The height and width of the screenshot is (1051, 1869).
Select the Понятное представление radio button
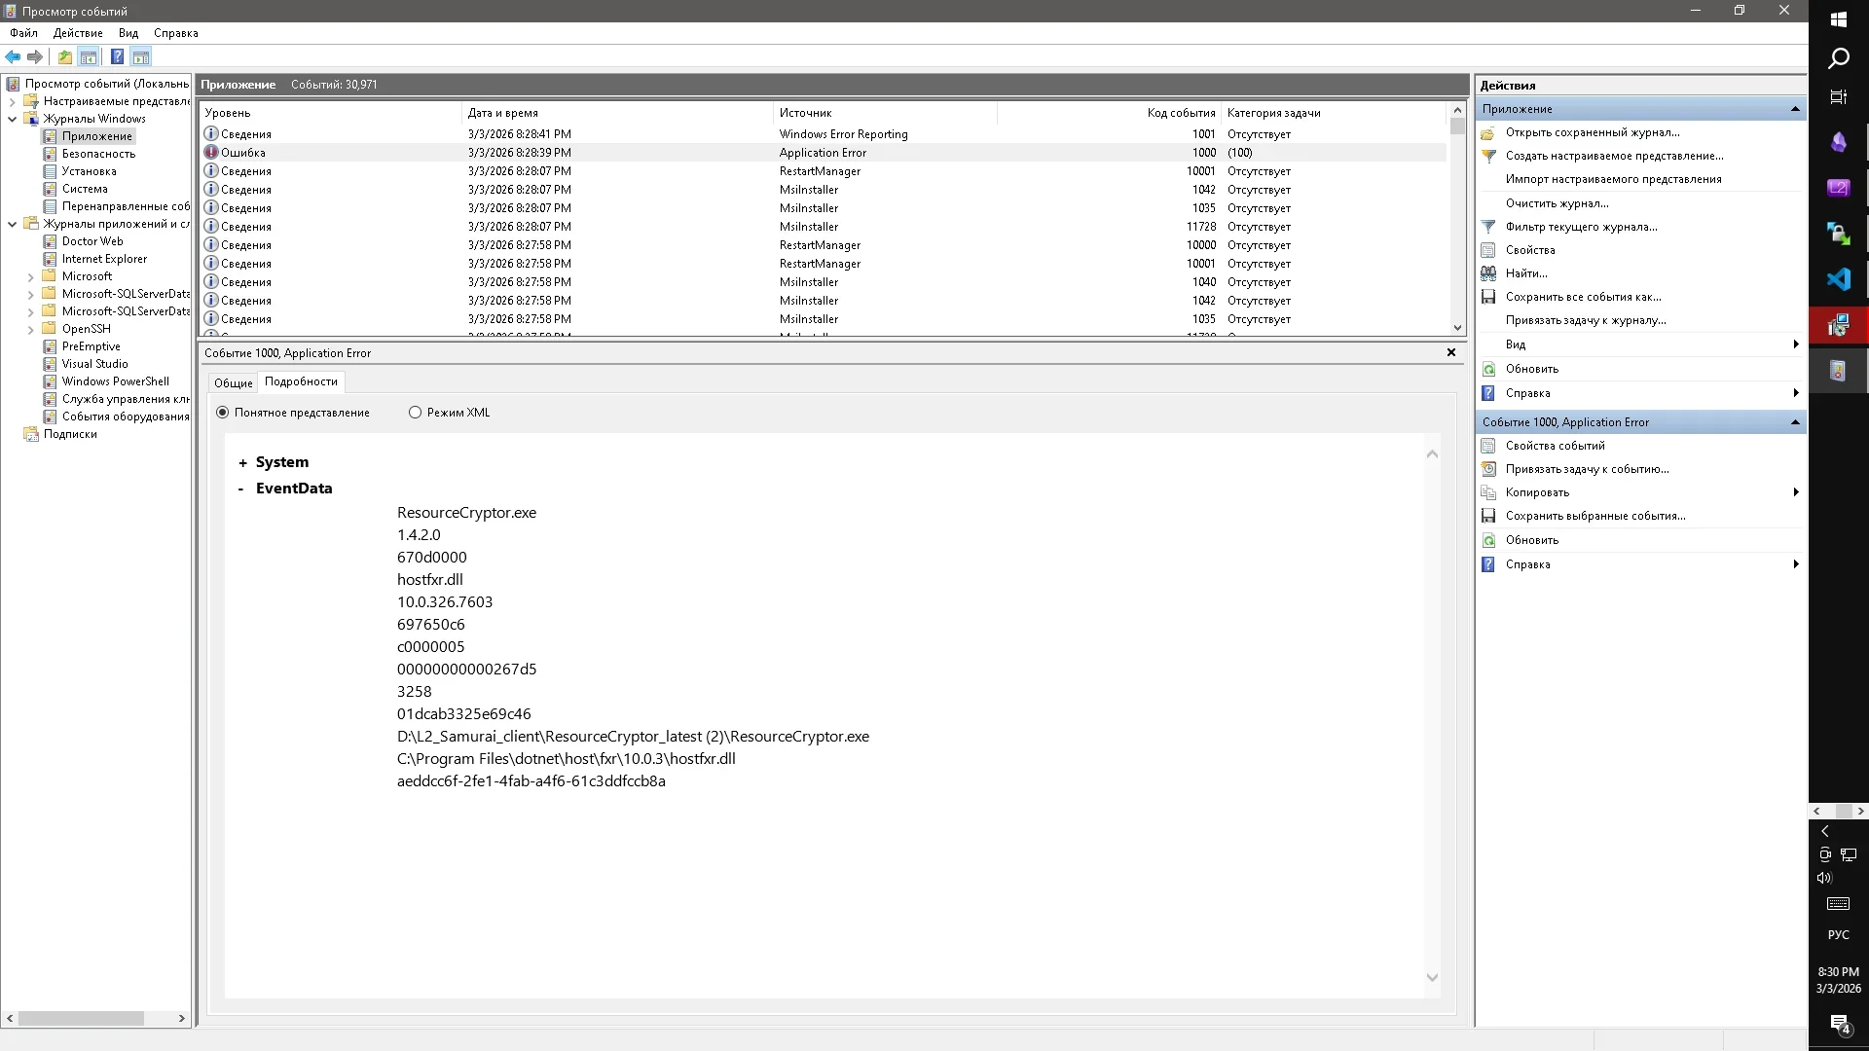[223, 413]
